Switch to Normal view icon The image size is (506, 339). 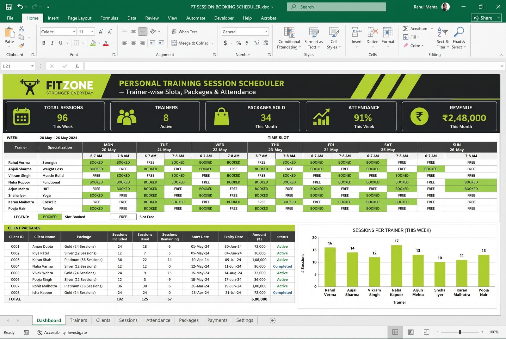point(395,332)
